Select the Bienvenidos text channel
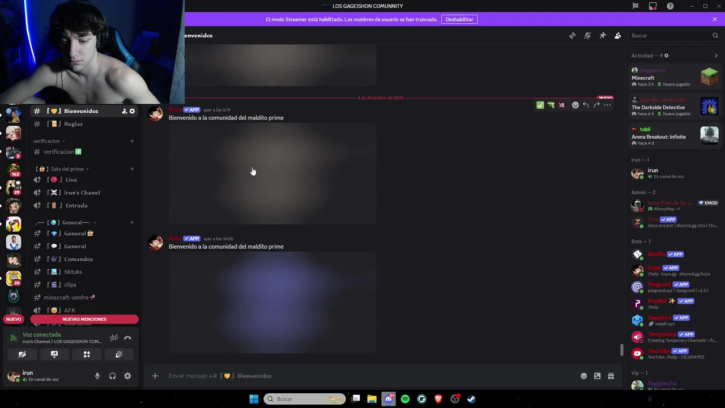The height and width of the screenshot is (408, 725). point(84,111)
